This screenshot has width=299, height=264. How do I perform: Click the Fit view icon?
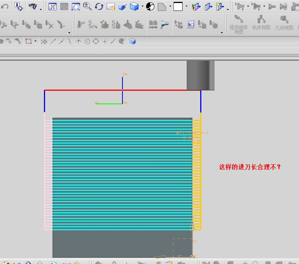point(53,7)
